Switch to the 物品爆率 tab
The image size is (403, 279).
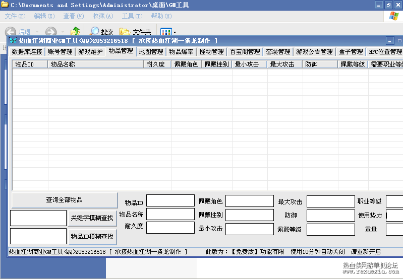(181, 51)
